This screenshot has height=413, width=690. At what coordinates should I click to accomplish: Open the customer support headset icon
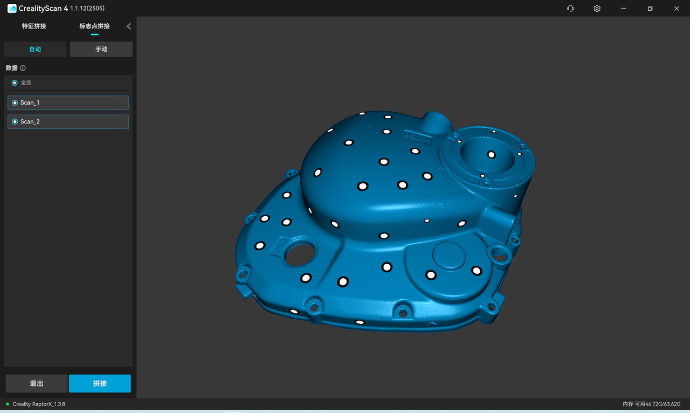570,9
